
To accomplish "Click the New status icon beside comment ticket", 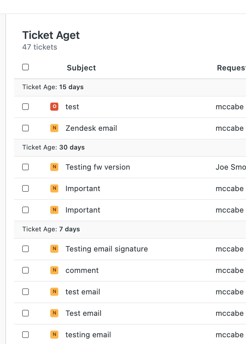I will [54, 270].
